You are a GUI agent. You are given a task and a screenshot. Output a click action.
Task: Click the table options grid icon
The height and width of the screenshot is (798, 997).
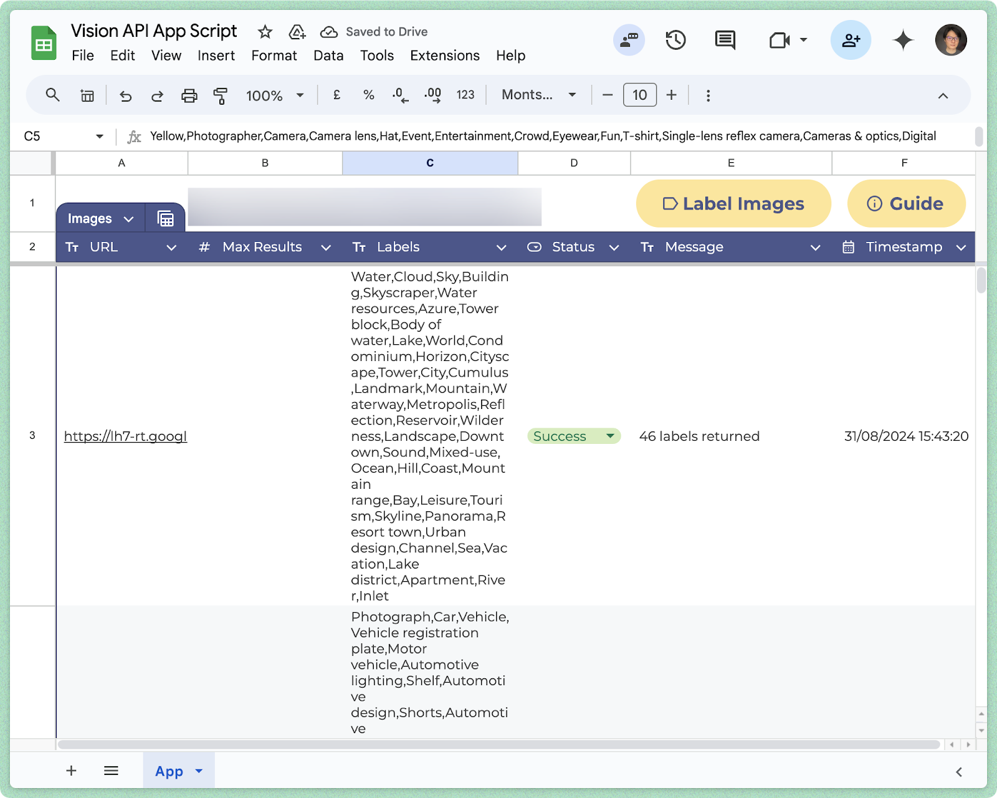tap(165, 218)
